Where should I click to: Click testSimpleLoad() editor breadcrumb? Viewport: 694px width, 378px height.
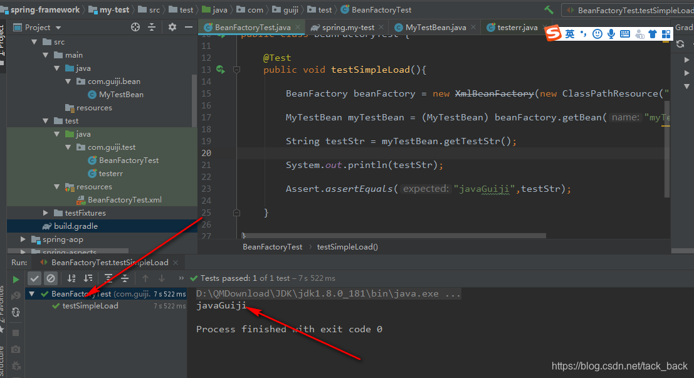[347, 247]
